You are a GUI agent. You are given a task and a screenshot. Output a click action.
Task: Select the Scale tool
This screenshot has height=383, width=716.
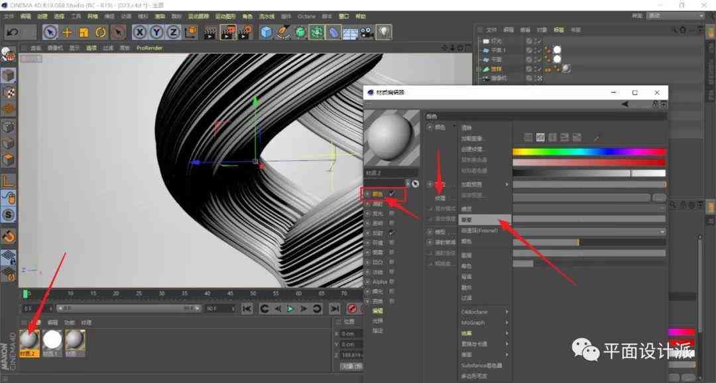tap(84, 32)
